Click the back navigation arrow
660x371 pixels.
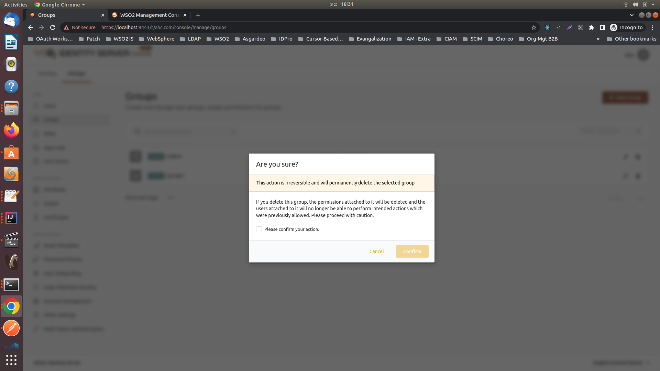[30, 27]
